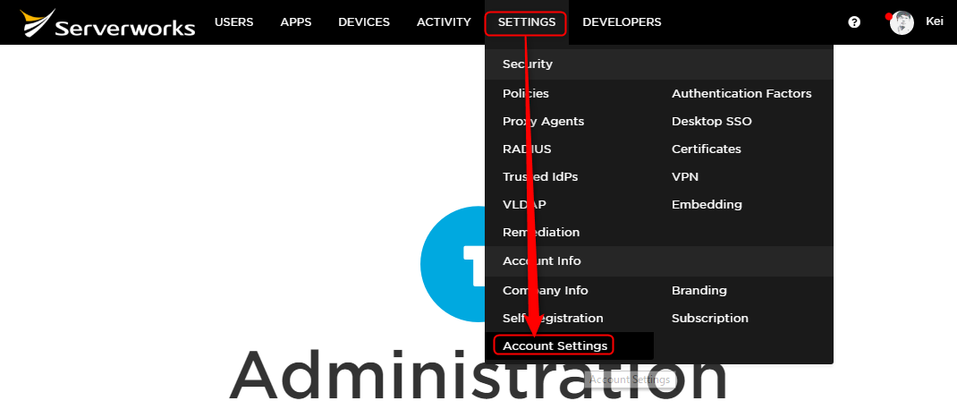Select Account Settings in the menu
Screen dimensions: 957x418
pos(555,345)
